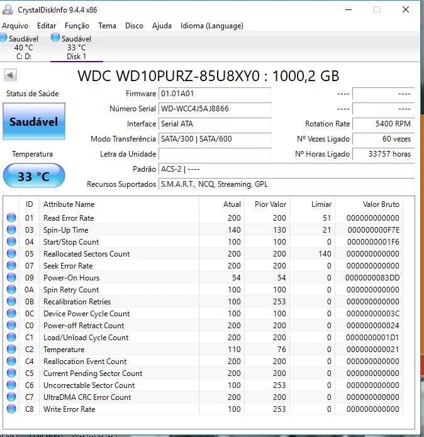
Task: Click the Atual column header
Action: click(x=222, y=204)
